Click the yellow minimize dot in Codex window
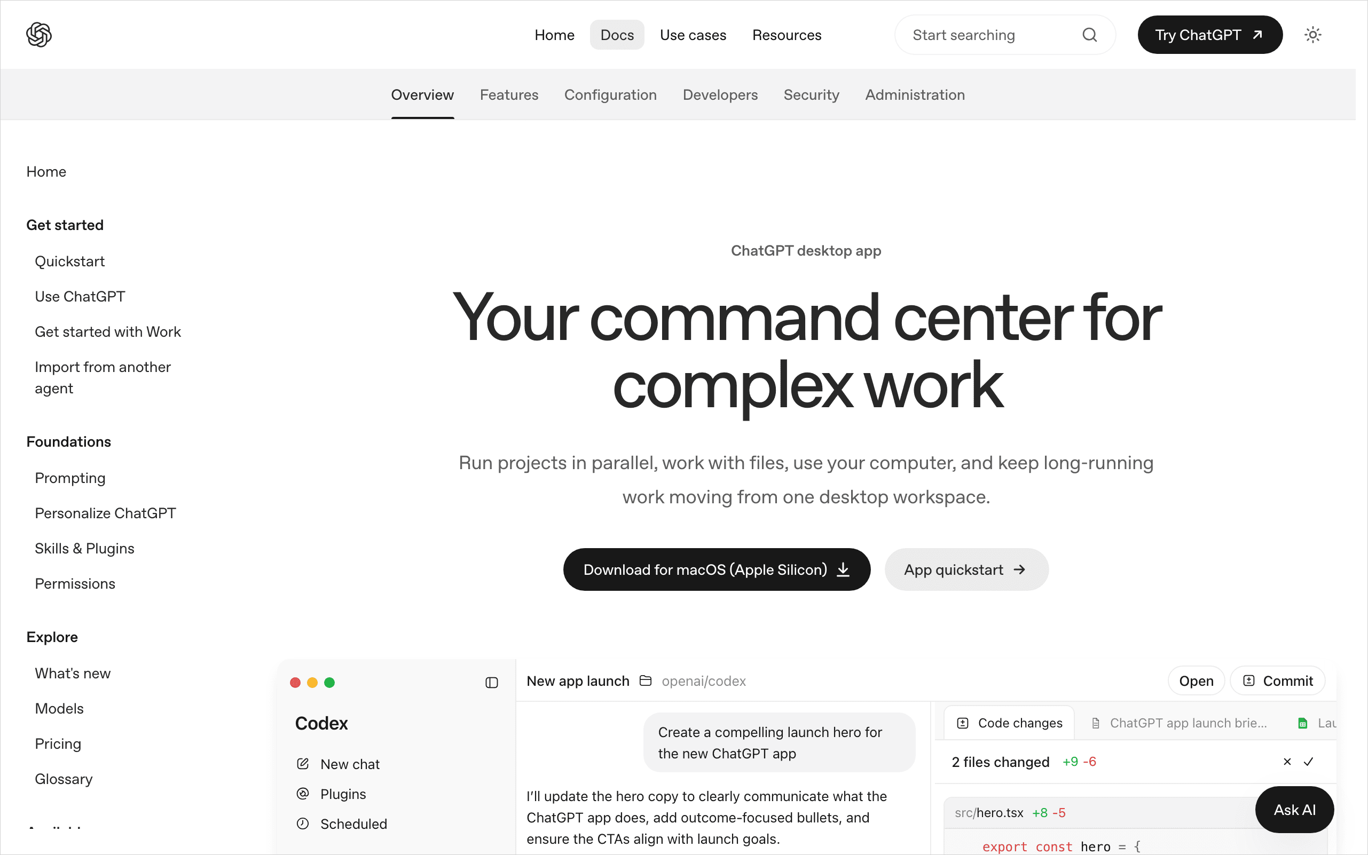1368x855 pixels. 312,683
